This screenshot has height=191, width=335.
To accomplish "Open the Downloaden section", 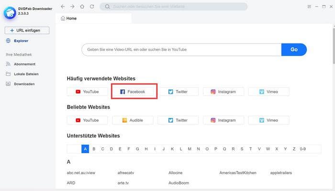I will point(24,84).
